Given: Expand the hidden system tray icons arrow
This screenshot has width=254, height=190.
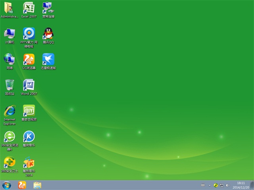Looking at the screenshot, I should 210,185.
